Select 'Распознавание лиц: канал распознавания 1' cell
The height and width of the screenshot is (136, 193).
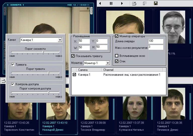pyautogui.click(x=132, y=75)
